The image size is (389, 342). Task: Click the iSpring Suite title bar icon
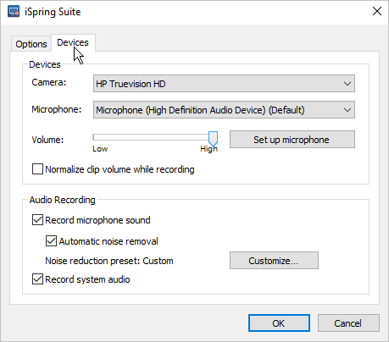coord(14,12)
